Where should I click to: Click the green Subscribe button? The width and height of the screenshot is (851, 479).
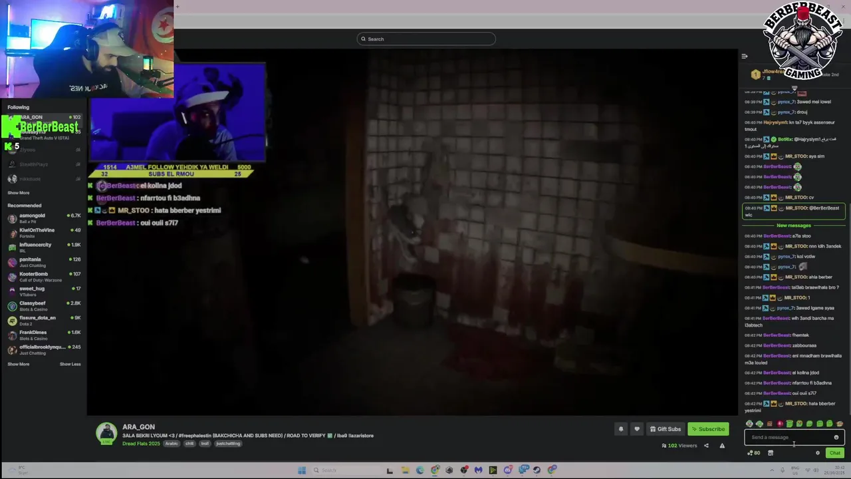coord(708,429)
